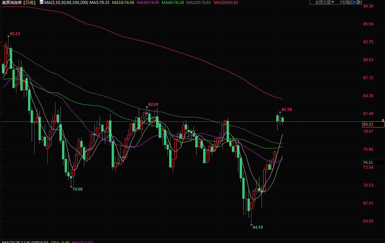The height and width of the screenshot is (243, 385).
Task: Select the interval range measurement icon
Action: [x=348, y=2]
